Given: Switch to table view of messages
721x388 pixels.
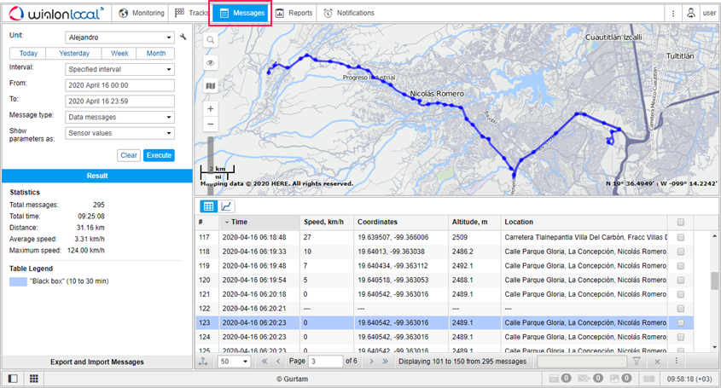Looking at the screenshot, I should pos(207,206).
